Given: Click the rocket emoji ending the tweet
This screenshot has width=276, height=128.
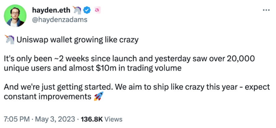Looking at the screenshot, I should [98, 97].
